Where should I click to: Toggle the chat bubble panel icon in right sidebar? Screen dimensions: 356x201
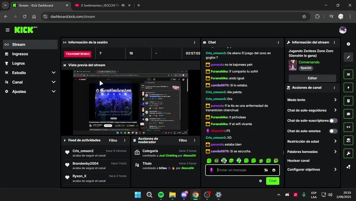(348, 114)
